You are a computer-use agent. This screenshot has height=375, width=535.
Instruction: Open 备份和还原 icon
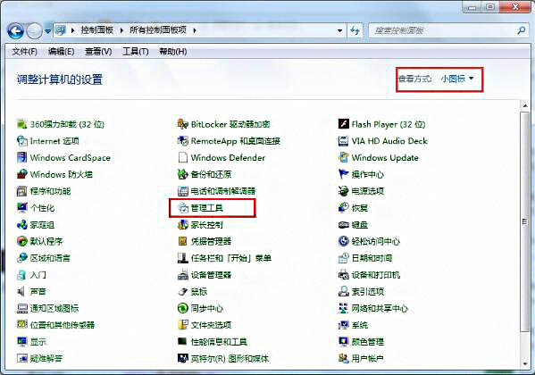click(x=183, y=174)
